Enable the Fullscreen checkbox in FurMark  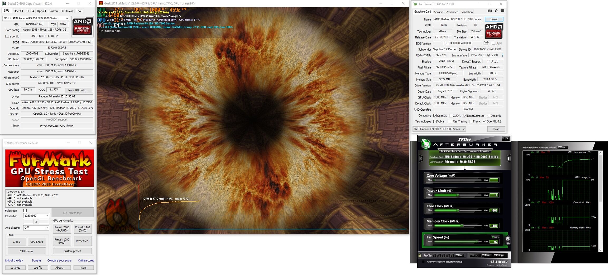pos(25,210)
